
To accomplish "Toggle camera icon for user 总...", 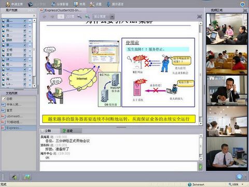I will (x=25, y=35).
